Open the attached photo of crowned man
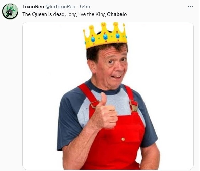Viewport: 200px width, 171px height. (x=108, y=96)
